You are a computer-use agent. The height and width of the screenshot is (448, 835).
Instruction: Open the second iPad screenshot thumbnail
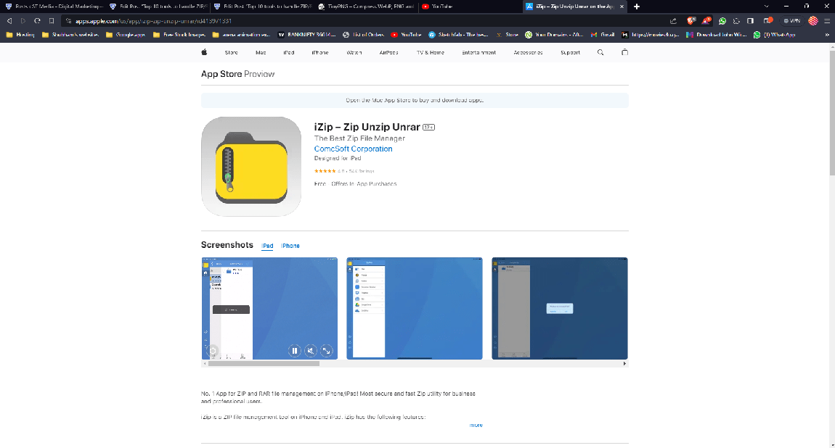click(415, 308)
